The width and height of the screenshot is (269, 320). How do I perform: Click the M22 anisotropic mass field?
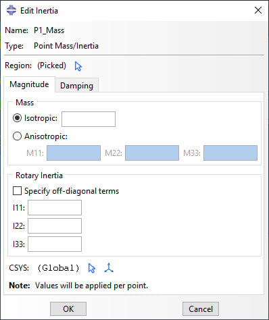point(152,153)
